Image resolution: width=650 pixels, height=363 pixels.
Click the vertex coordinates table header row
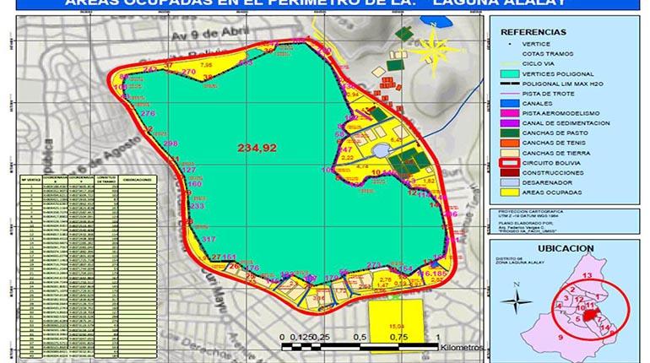[89, 180]
